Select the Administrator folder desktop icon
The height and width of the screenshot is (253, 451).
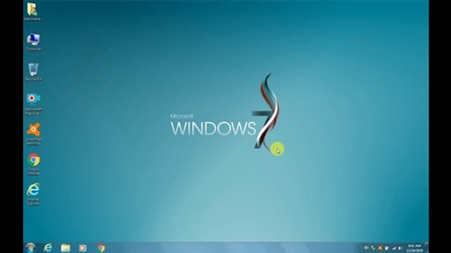click(33, 12)
